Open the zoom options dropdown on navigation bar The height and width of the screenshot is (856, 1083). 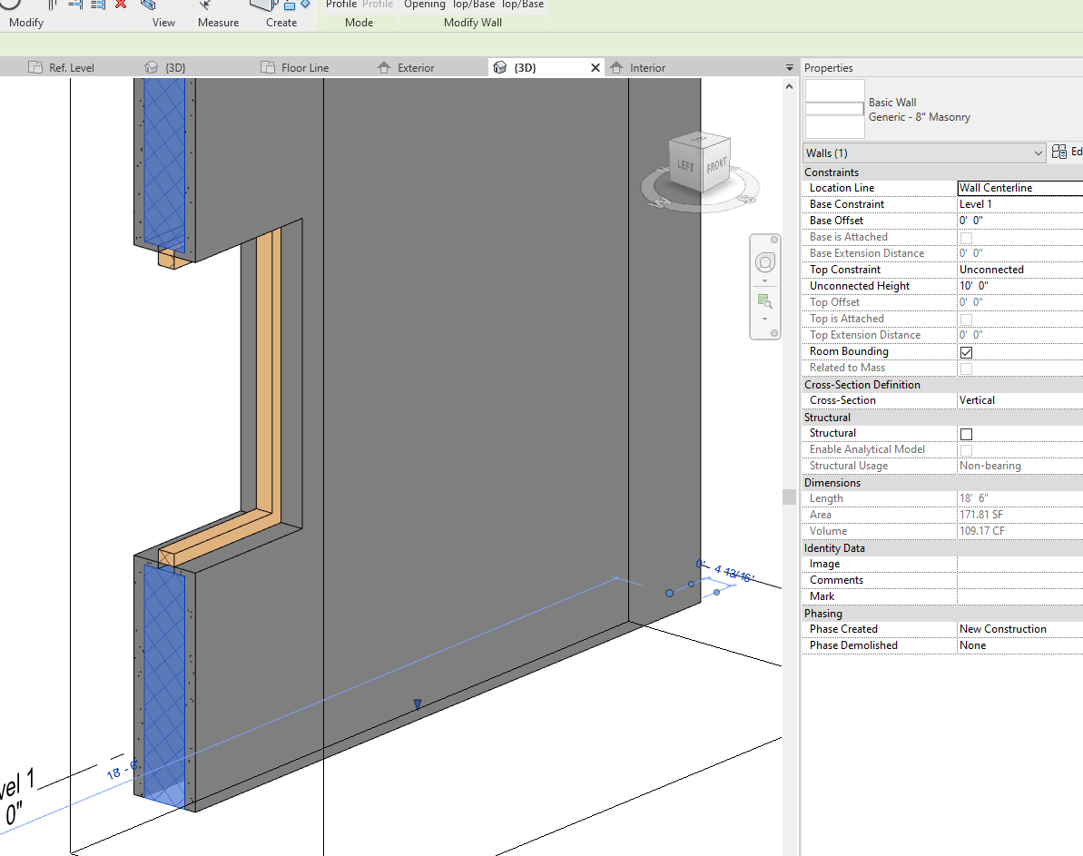click(764, 319)
